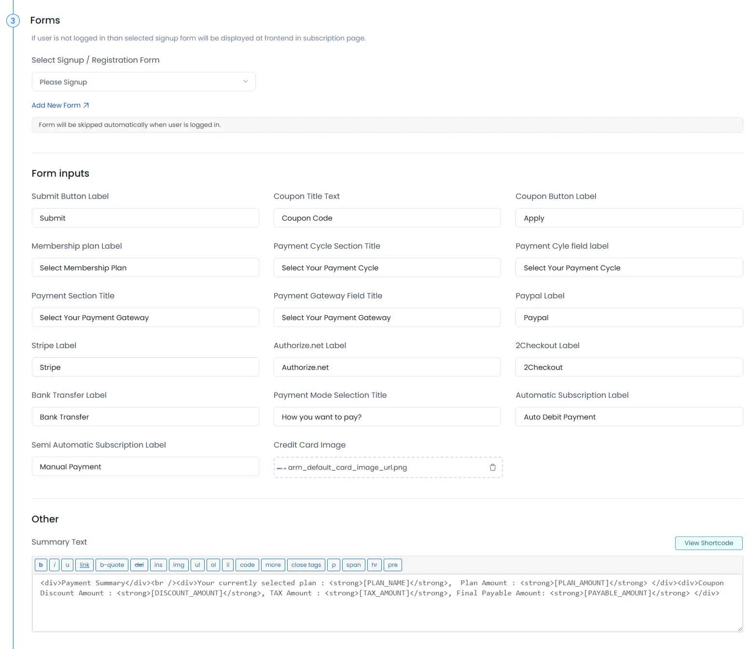Wrap text with the code tag button
This screenshot has width=750, height=649.
tap(247, 564)
